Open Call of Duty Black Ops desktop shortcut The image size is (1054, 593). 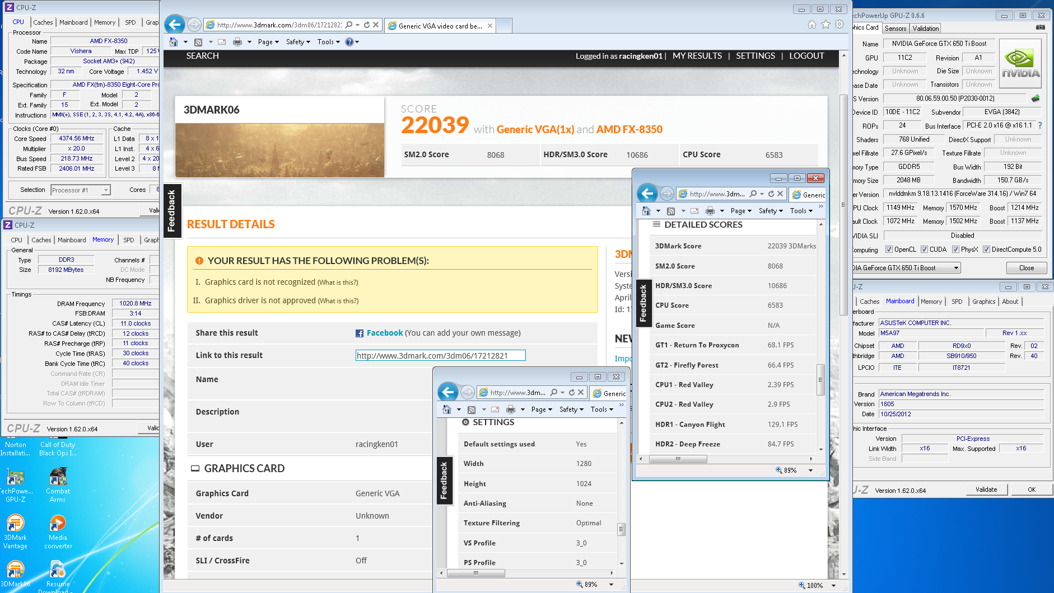coord(58,449)
